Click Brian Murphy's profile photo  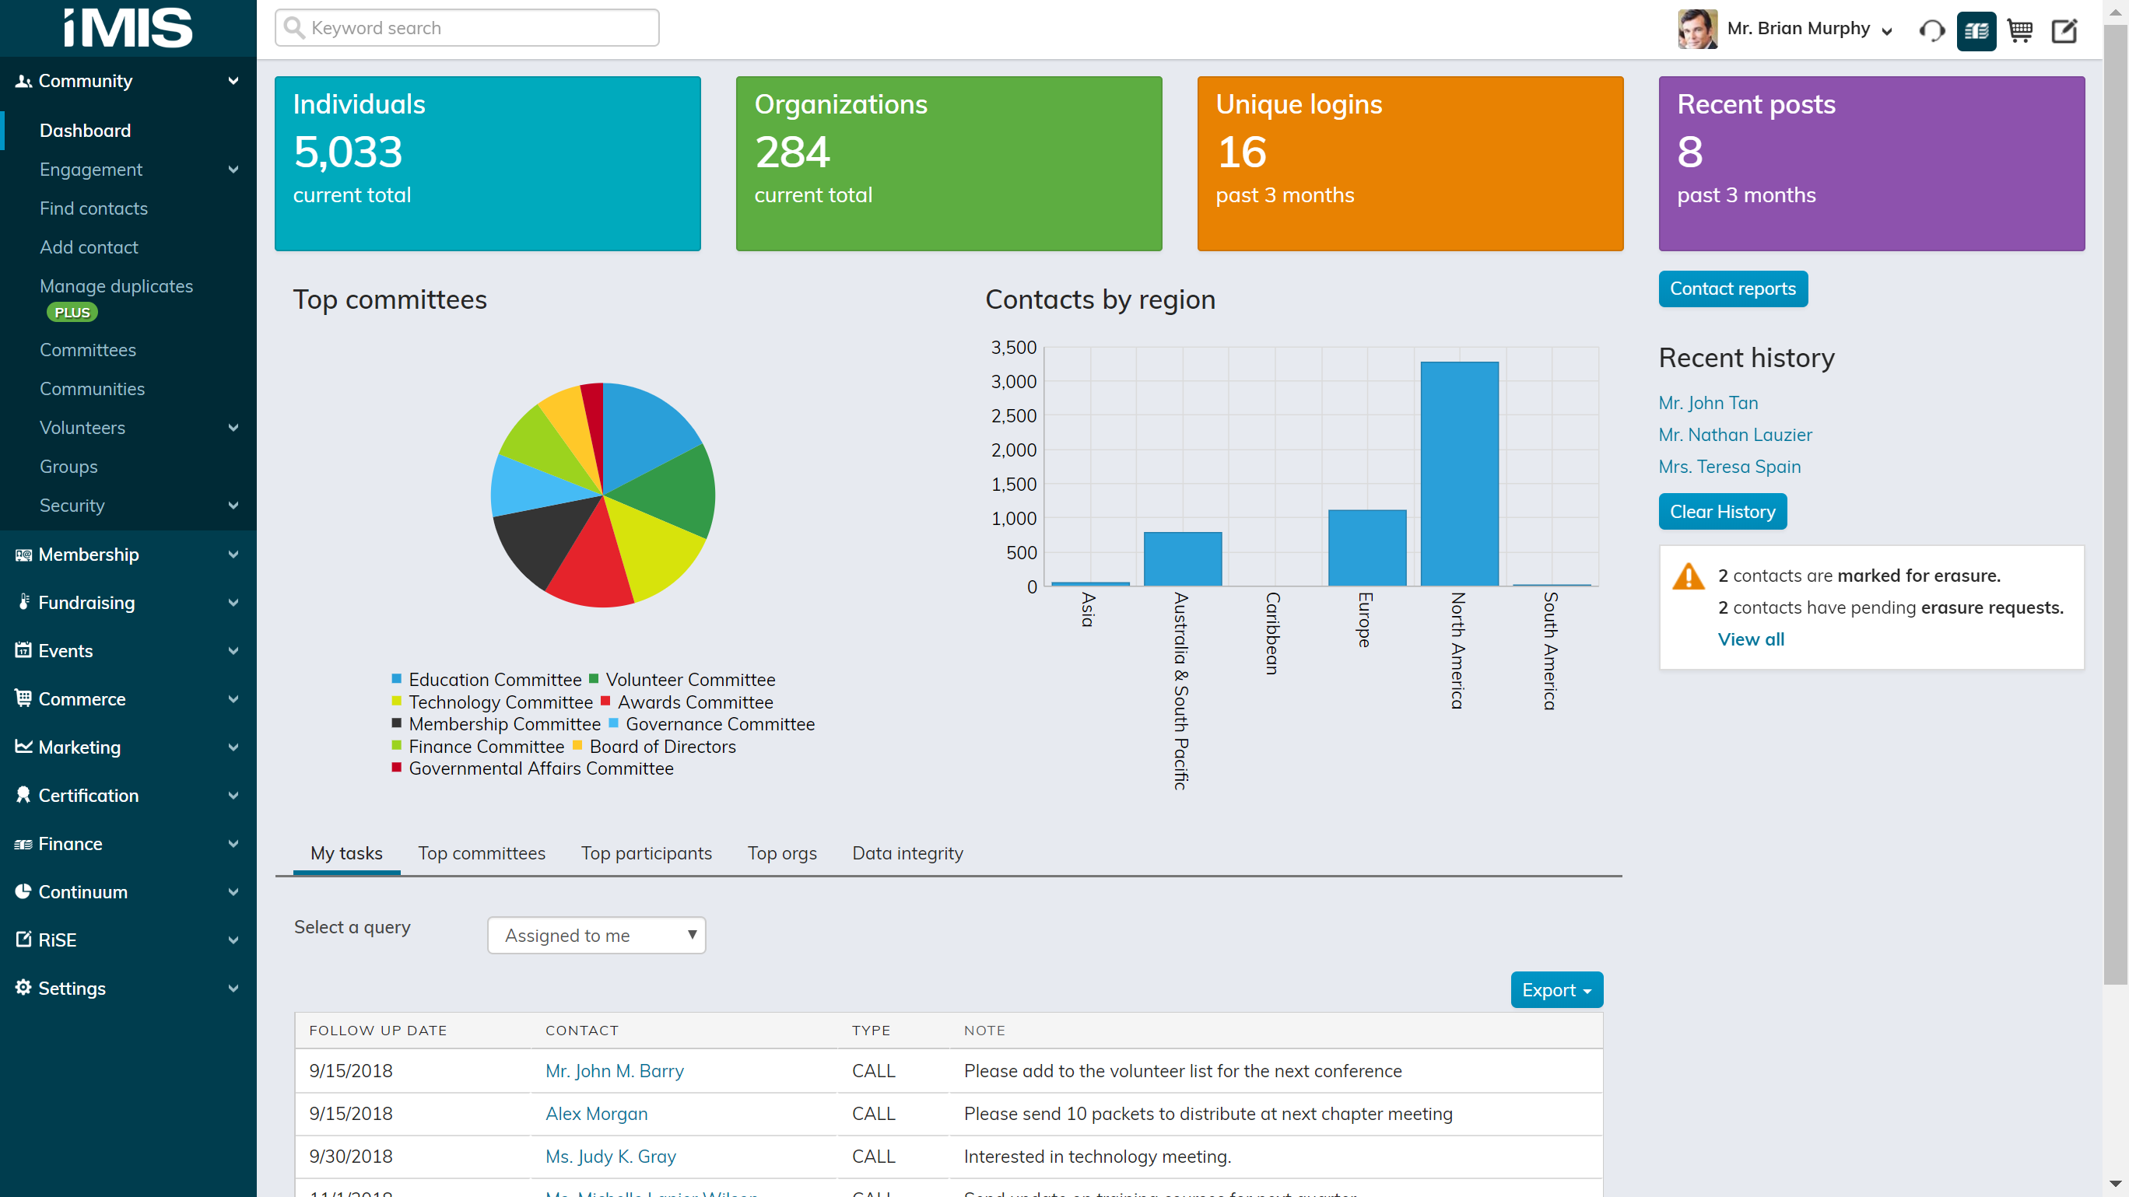tap(1697, 29)
